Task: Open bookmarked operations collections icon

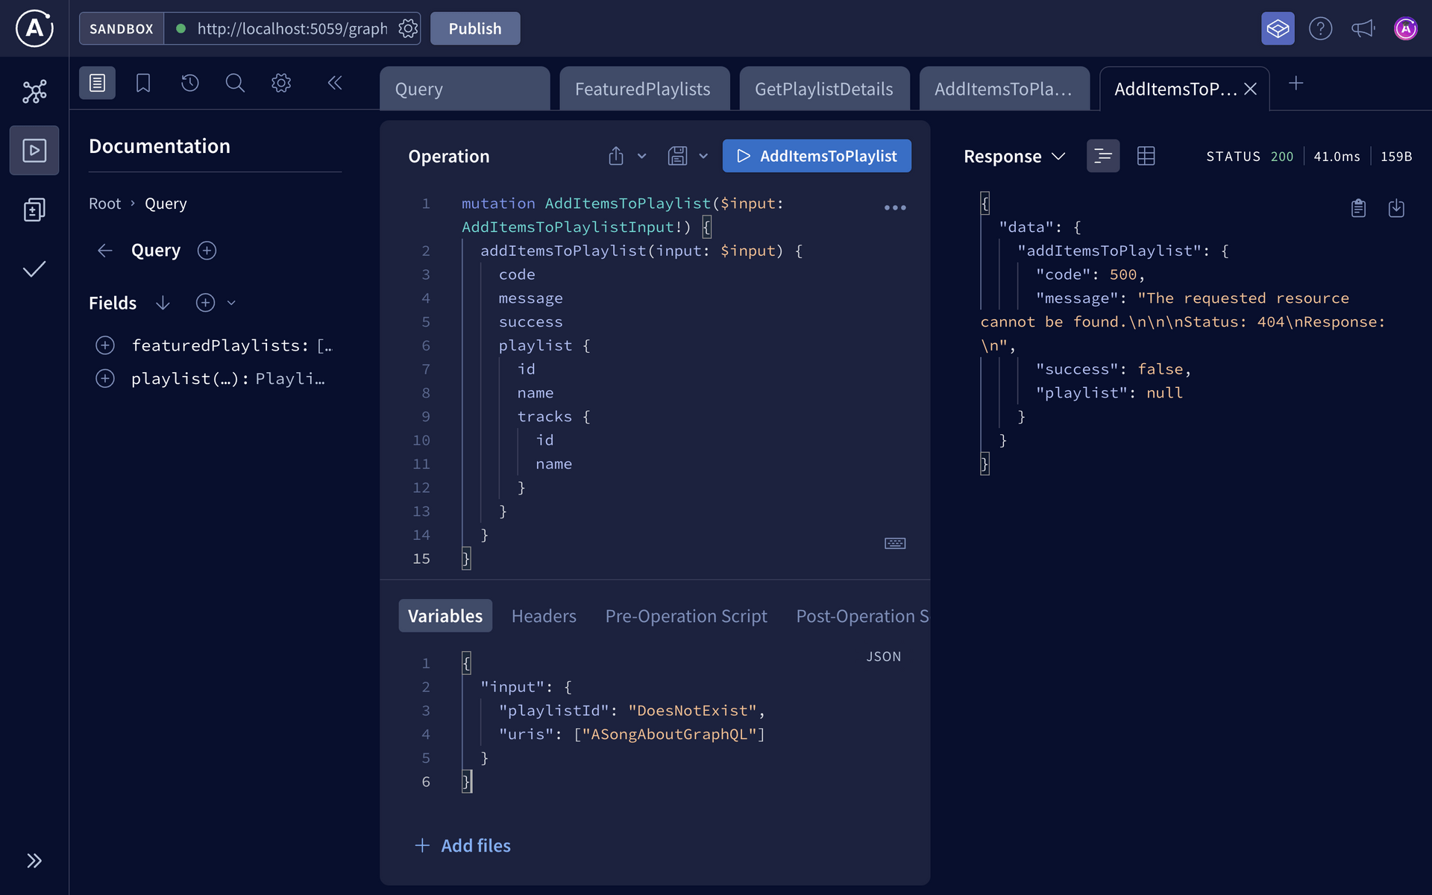Action: (x=143, y=83)
